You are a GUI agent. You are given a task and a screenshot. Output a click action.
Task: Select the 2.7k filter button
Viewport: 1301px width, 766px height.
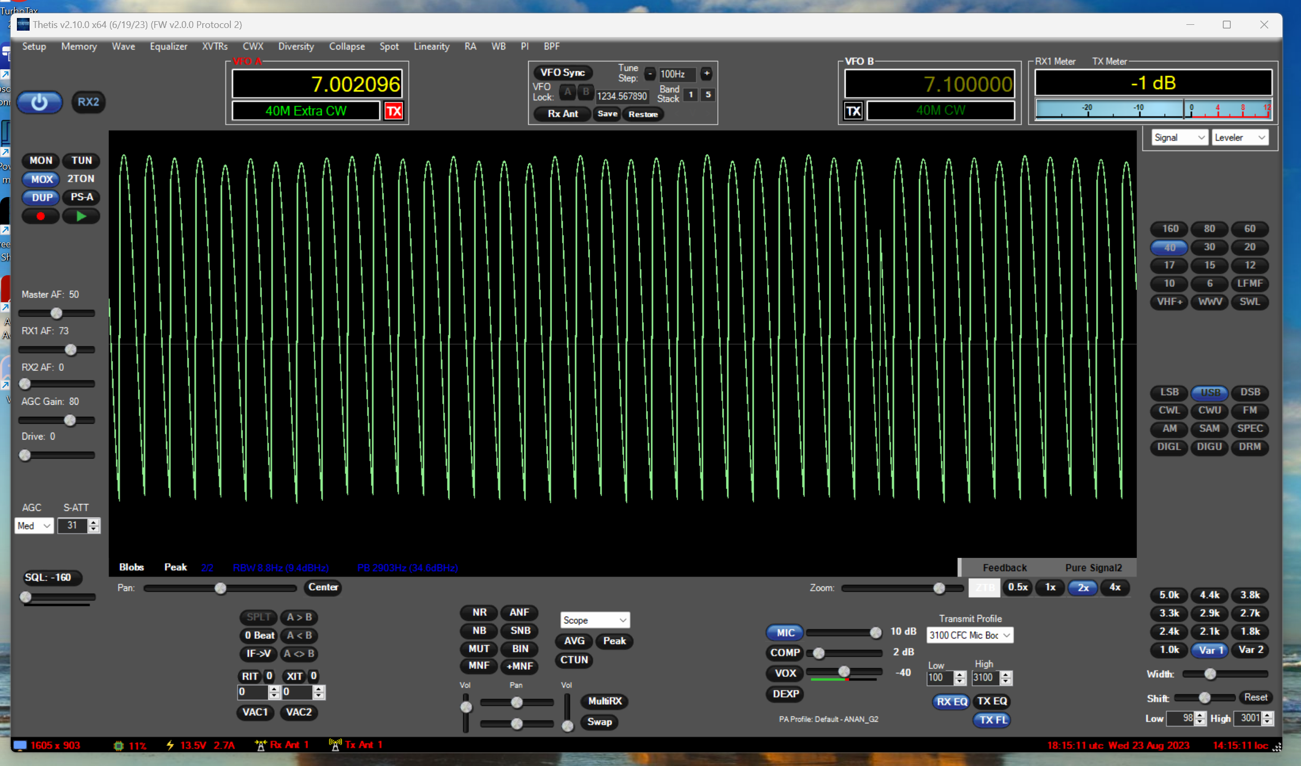coord(1250,613)
